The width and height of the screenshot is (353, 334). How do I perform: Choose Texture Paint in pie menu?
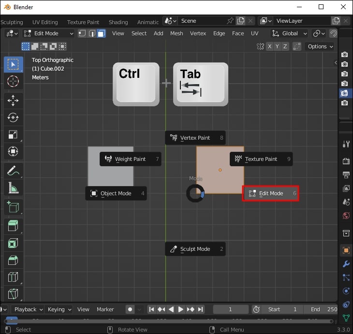pos(261,159)
